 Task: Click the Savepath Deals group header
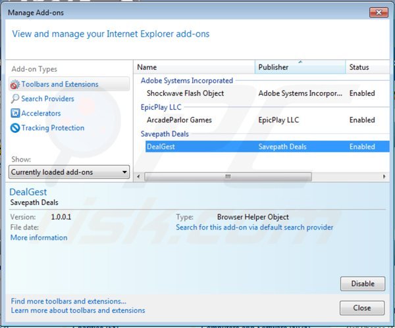click(x=165, y=134)
